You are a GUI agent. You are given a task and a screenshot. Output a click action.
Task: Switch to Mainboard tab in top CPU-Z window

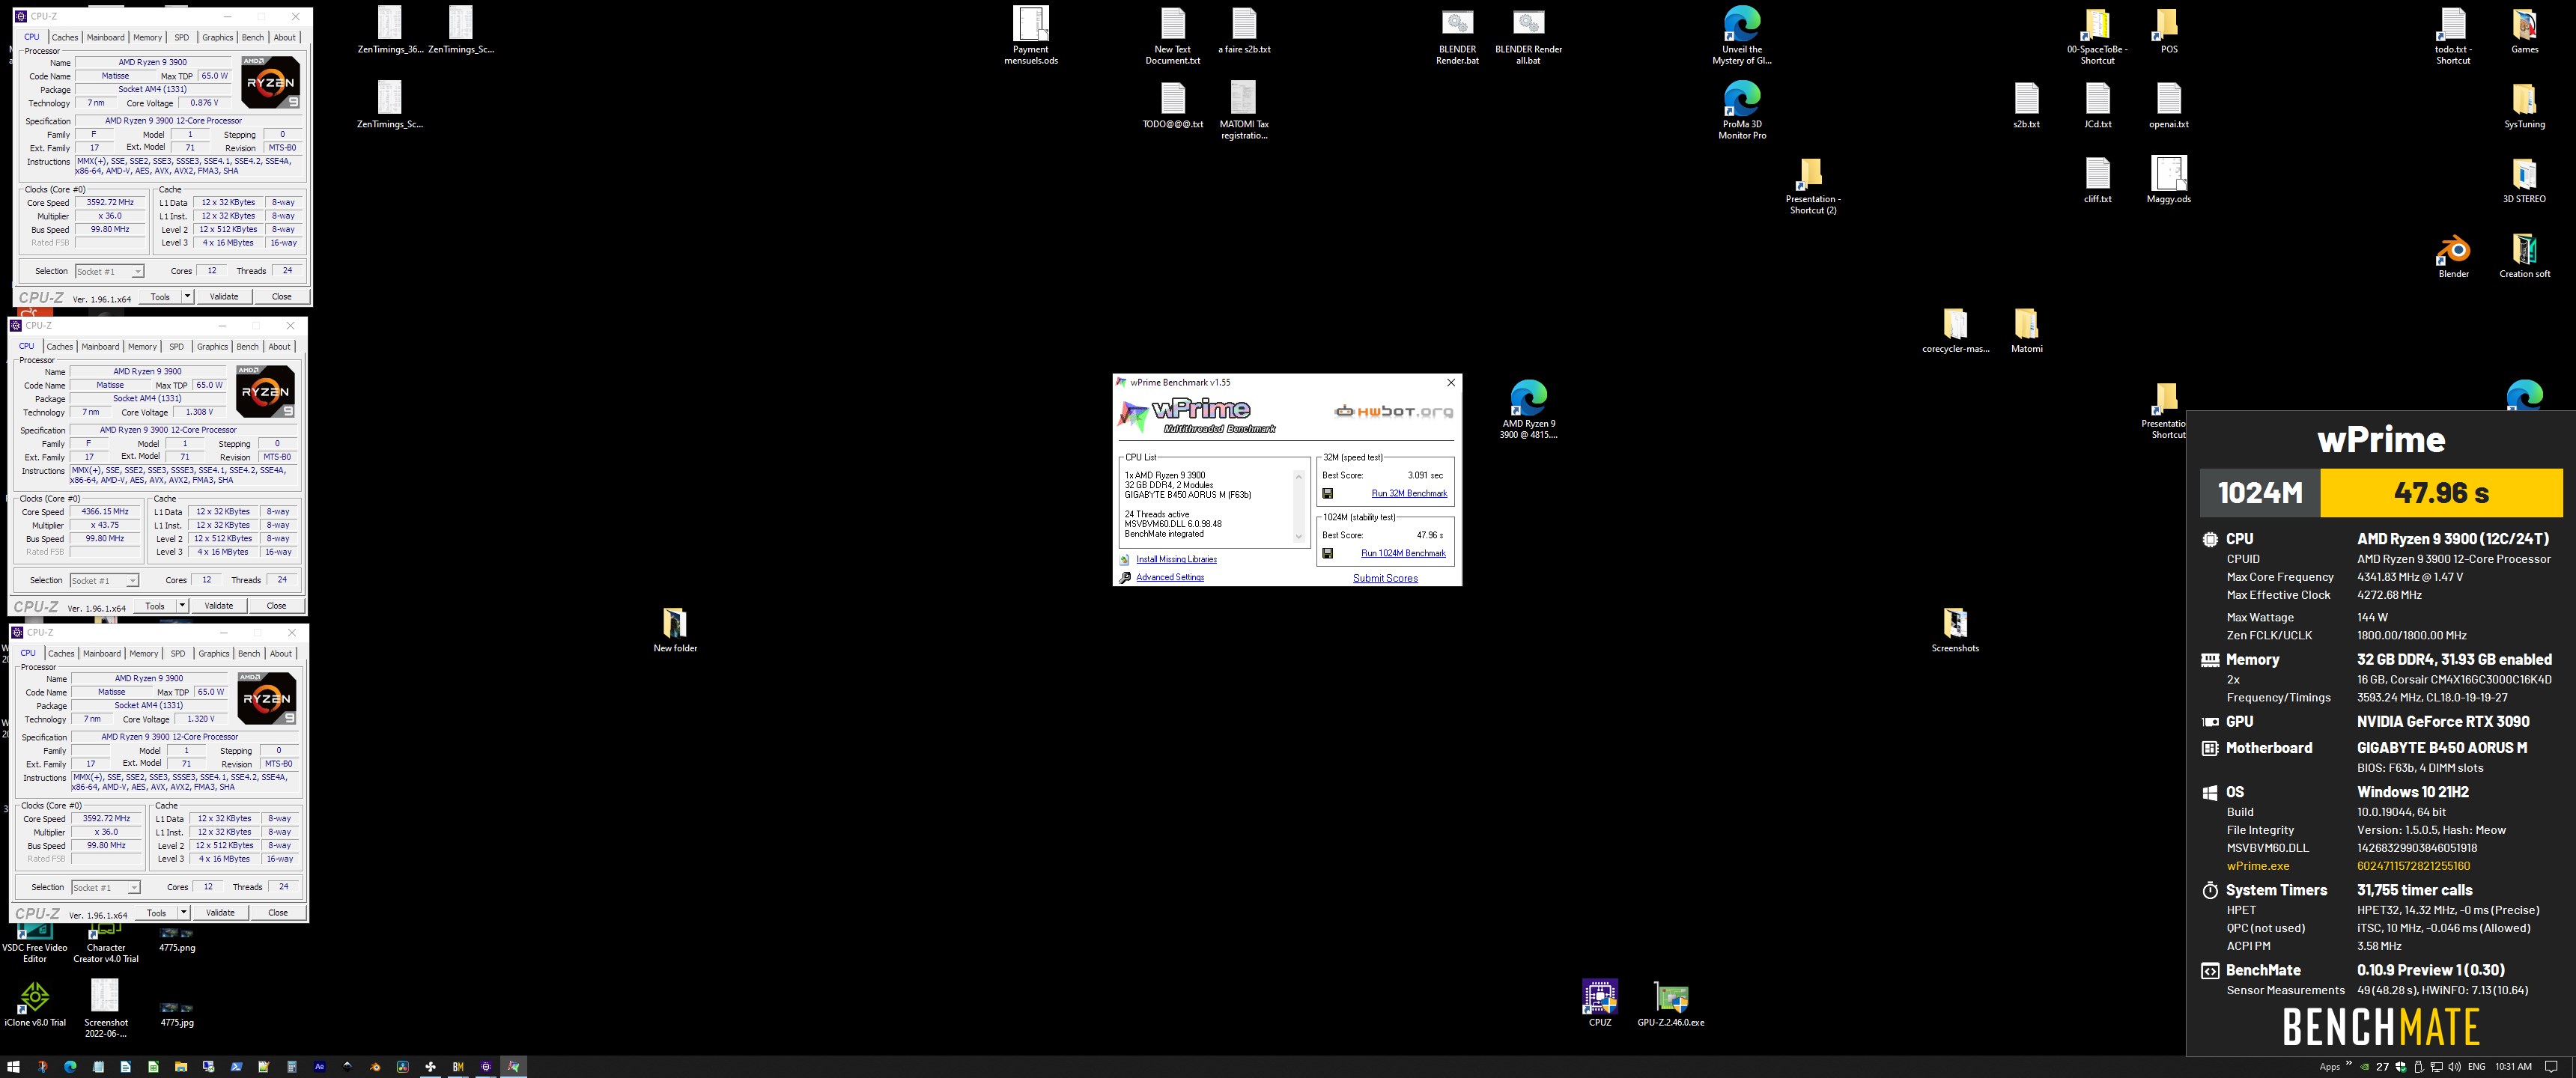(x=106, y=37)
